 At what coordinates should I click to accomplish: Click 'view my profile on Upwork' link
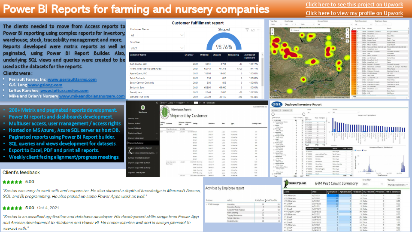354,13
